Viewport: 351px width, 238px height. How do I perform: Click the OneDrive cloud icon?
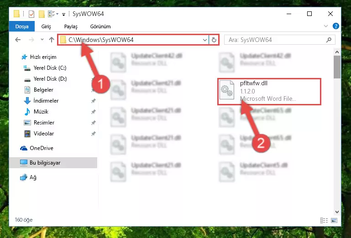[x=24, y=148]
